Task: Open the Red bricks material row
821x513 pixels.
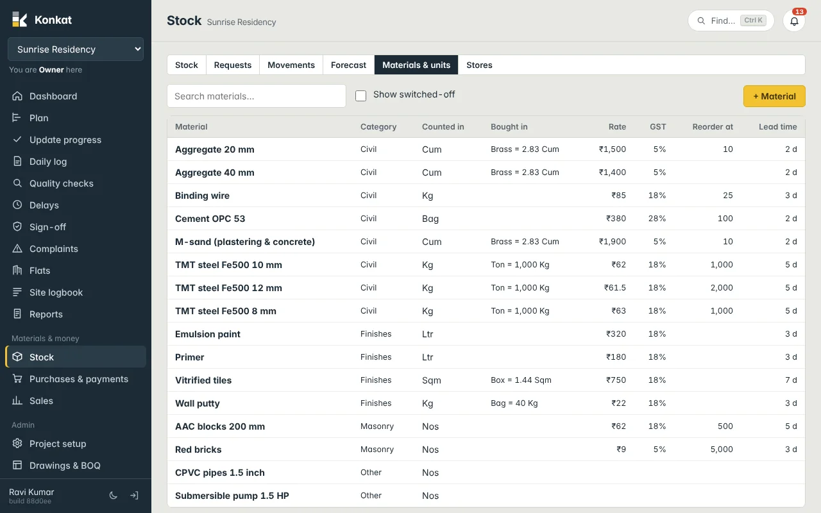Action: coord(486,450)
